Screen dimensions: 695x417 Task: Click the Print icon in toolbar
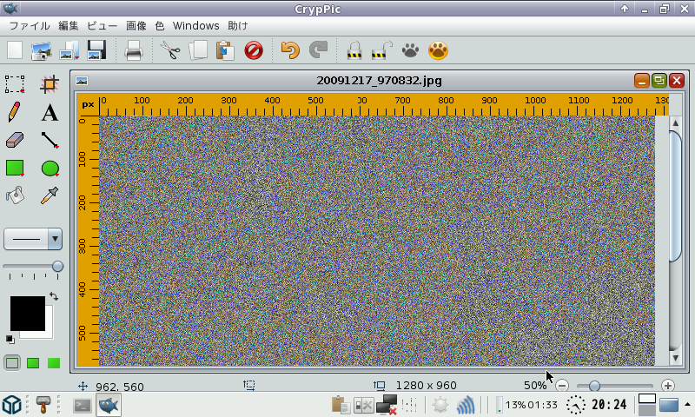point(133,50)
